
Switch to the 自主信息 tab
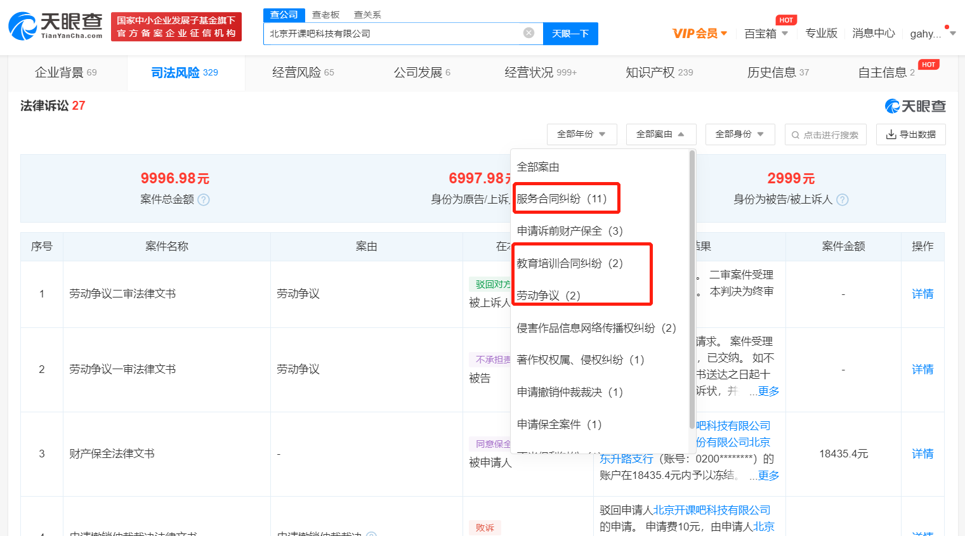886,72
